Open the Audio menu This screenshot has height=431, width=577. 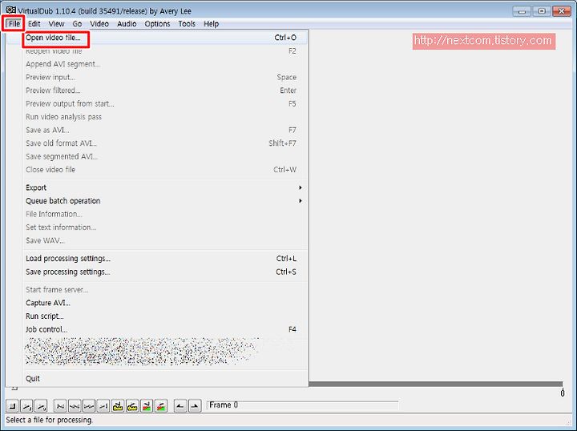(127, 24)
